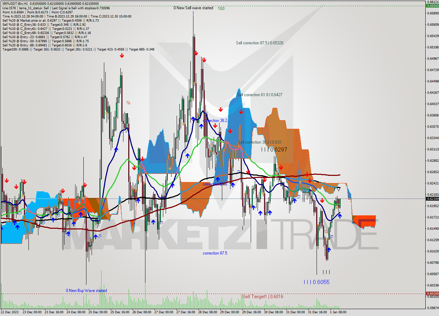The width and height of the screenshot is (439, 316).
Task: Click the 0.6079 price axis label
Action: point(433,262)
